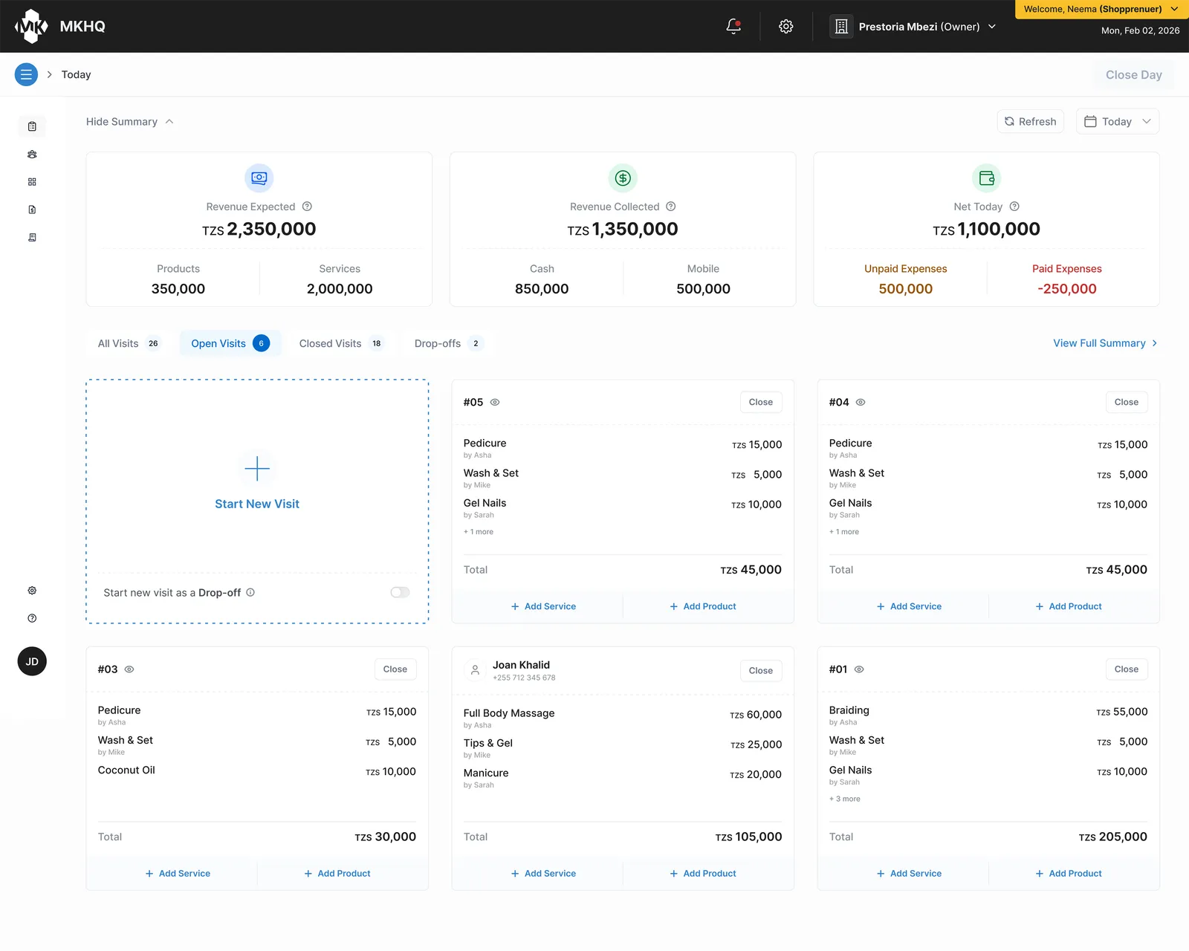Open the clipboard icon in sidebar
This screenshot has height=951, width=1189.
(x=32, y=126)
